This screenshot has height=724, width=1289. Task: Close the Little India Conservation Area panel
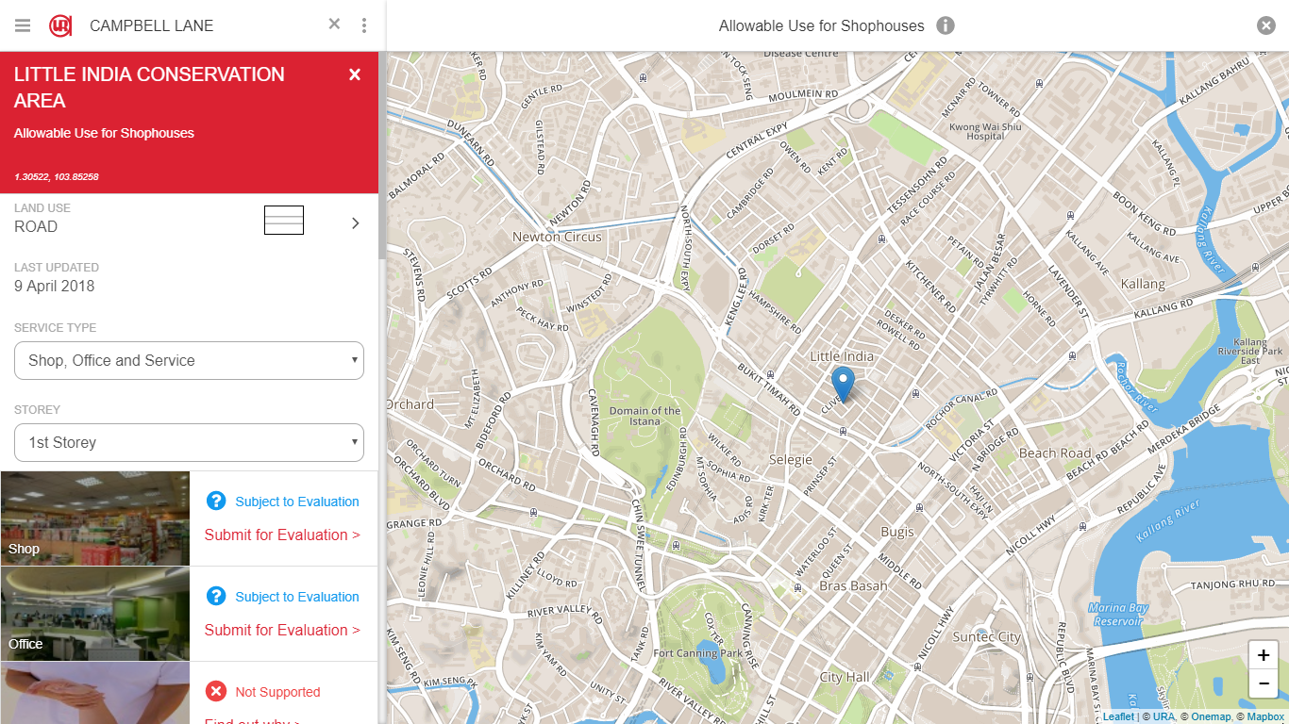coord(355,74)
